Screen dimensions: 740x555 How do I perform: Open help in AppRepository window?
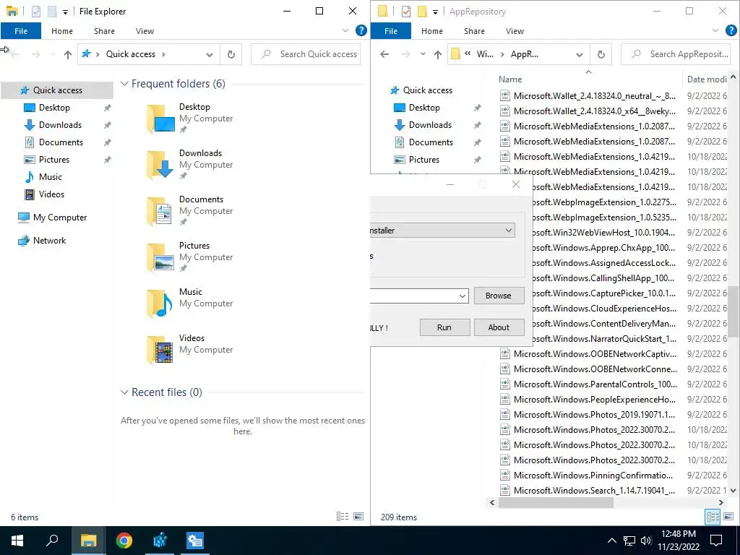coord(731,30)
